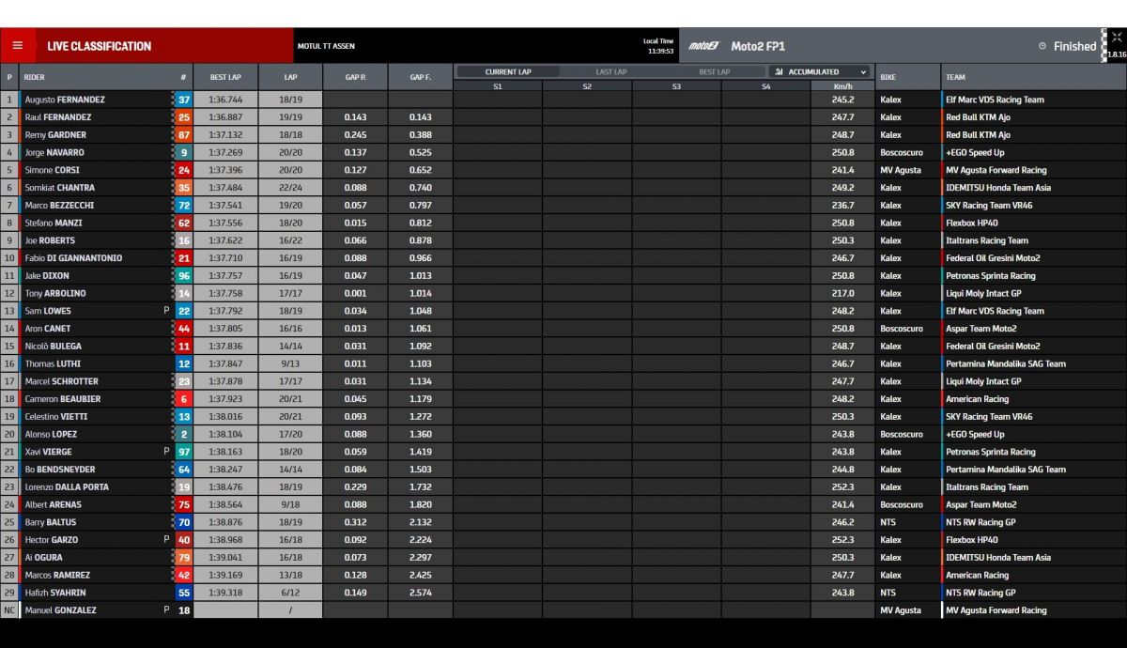
Task: Select rider Hafizh Syahrin
Action: pyautogui.click(x=56, y=593)
